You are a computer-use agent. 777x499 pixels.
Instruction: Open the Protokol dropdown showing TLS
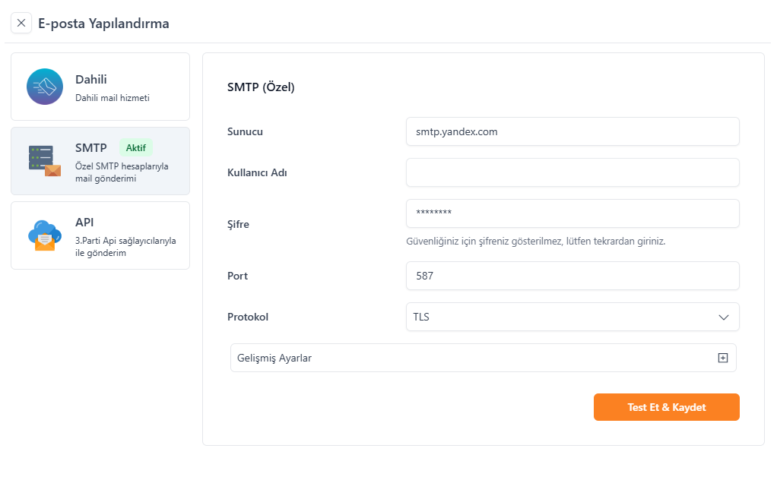(563, 317)
